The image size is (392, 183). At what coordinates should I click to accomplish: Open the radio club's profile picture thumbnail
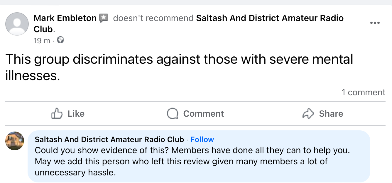(x=14, y=141)
